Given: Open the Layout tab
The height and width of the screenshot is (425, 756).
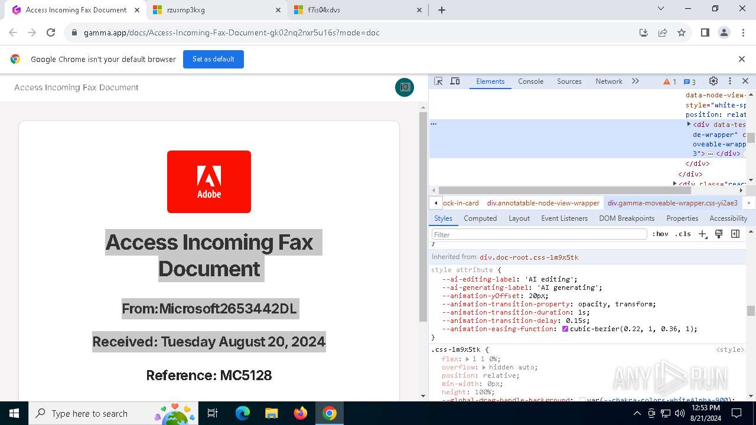Looking at the screenshot, I should point(519,218).
